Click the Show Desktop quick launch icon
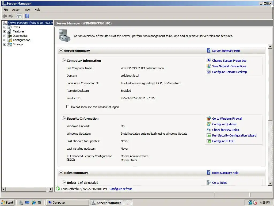Image resolution: width=274 pixels, height=206 pixels. coord(27,203)
